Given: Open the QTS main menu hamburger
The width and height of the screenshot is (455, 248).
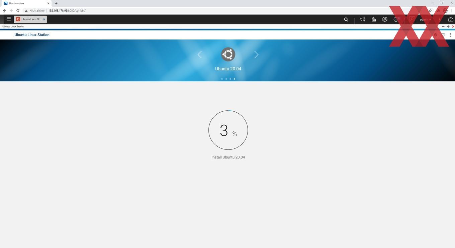Looking at the screenshot, I should pyautogui.click(x=9, y=19).
